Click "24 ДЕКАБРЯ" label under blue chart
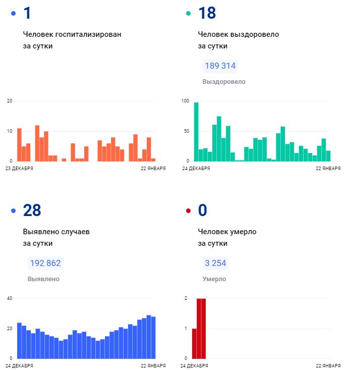The image size is (350, 370). tap(19, 366)
